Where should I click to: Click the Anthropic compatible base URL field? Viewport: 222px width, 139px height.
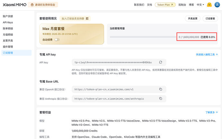pyautogui.click(x=119, y=99)
